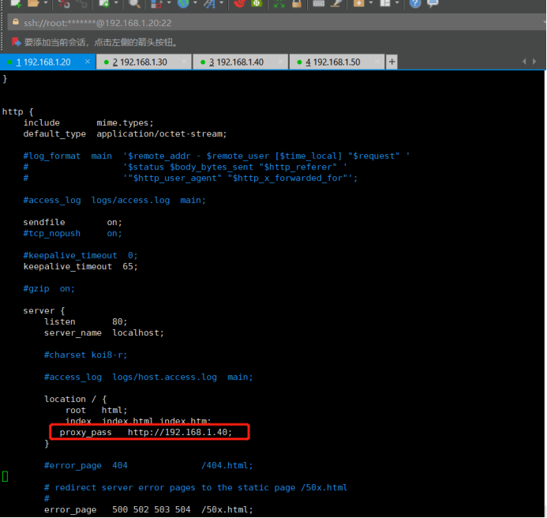Close the 192.168.1.50 tab

coord(377,62)
